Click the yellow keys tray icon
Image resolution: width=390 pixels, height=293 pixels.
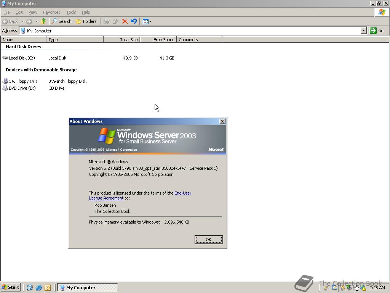(342, 288)
